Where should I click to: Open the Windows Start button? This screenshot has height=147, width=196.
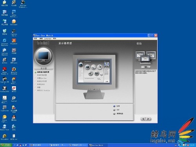6,145
